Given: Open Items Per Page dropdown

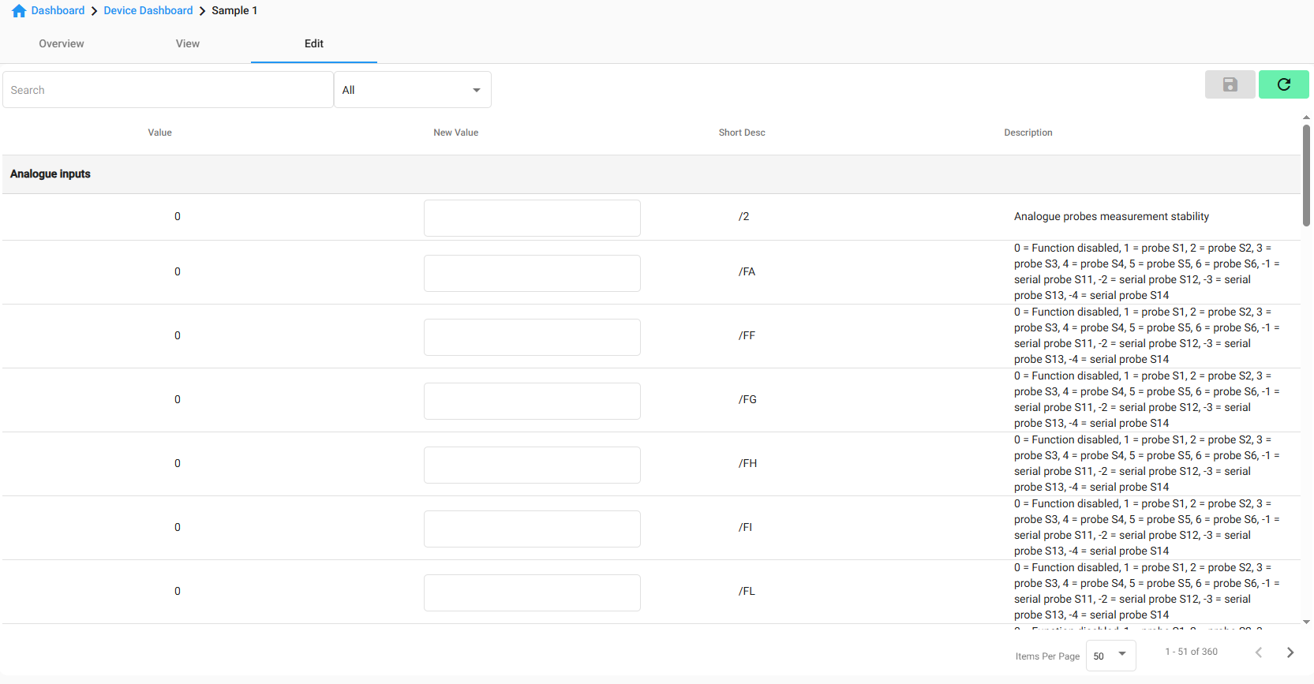Looking at the screenshot, I should tap(1110, 656).
